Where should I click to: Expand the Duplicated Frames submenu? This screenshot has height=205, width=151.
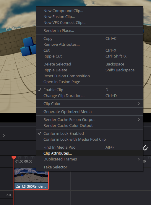pyautogui.click(x=89, y=159)
